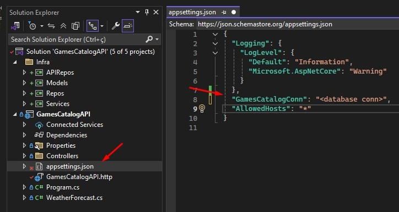399x212 pixels.
Task: Collapse the GamesCatalogAPI project
Action: tap(15, 114)
